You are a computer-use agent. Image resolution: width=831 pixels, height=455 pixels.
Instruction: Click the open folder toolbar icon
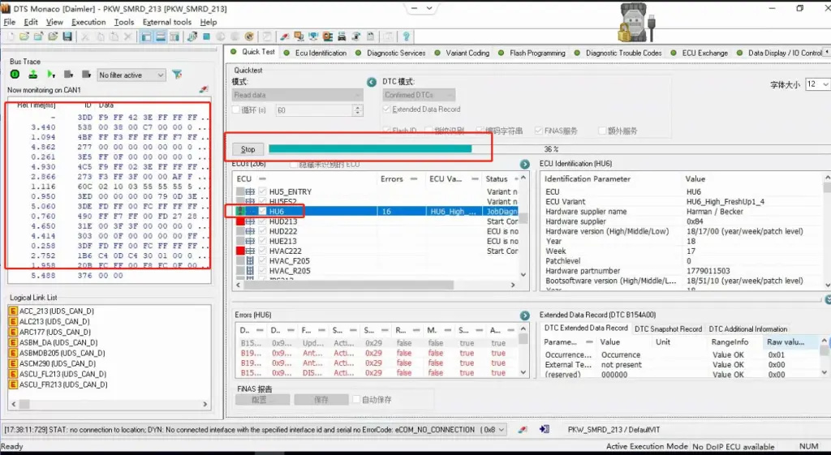coord(24,36)
